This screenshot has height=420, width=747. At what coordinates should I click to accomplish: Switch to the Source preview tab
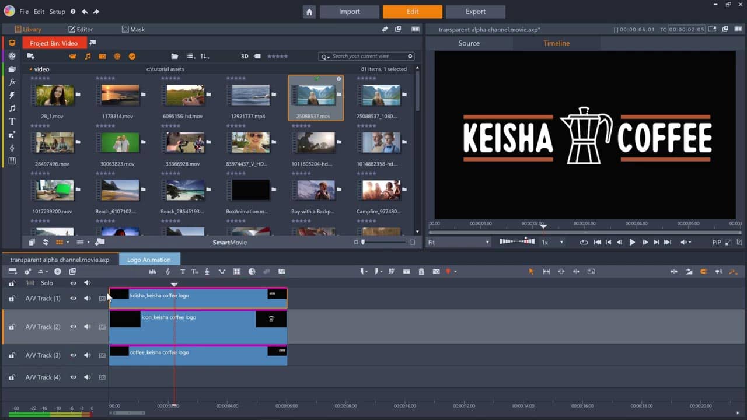point(469,43)
